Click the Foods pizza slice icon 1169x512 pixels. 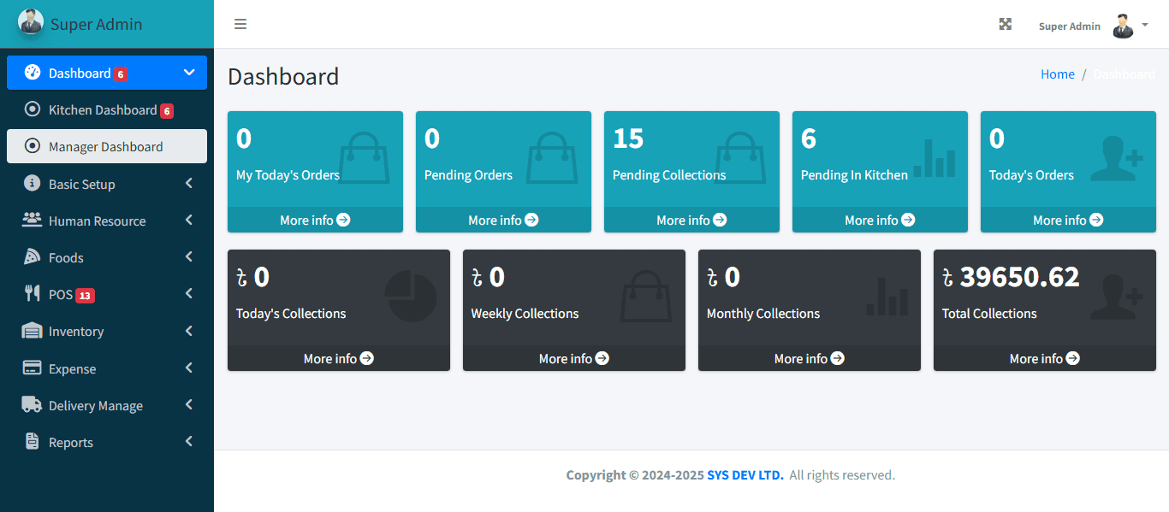[x=33, y=256]
